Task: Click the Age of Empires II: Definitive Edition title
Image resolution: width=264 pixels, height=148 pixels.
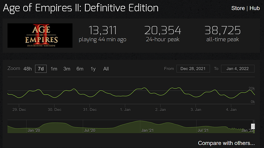Action: click(81, 8)
